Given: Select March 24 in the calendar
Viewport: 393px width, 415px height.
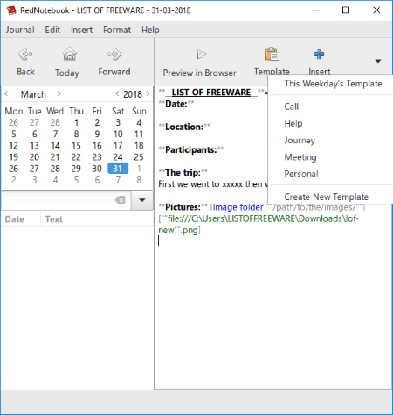Looking at the screenshot, I should pyautogui.click(x=118, y=157).
